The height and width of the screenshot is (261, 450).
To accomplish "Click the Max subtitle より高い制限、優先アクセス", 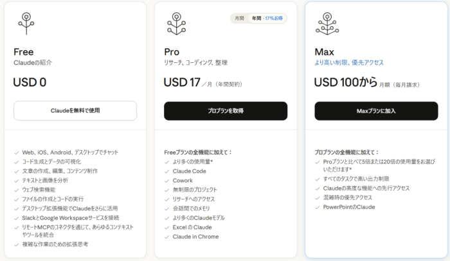I will coord(349,62).
